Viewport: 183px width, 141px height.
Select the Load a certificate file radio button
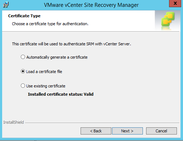point(23,71)
